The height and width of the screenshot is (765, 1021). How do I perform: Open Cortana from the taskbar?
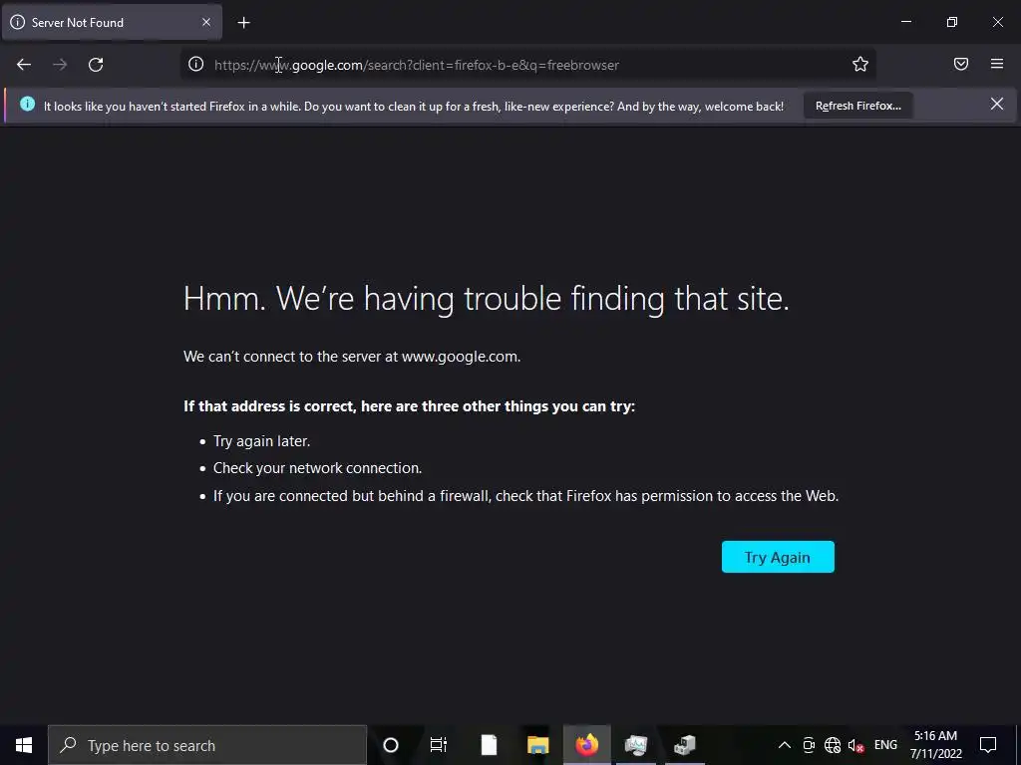point(391,745)
